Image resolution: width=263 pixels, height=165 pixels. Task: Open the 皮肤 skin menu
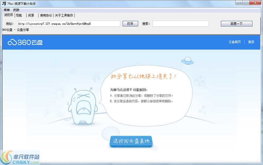[x=16, y=10]
